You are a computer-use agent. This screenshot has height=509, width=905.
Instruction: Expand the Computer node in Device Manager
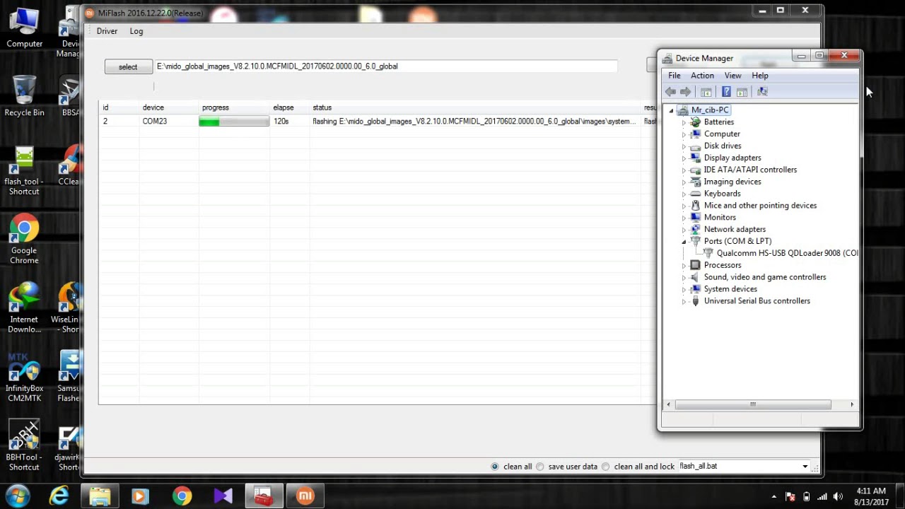(x=684, y=134)
